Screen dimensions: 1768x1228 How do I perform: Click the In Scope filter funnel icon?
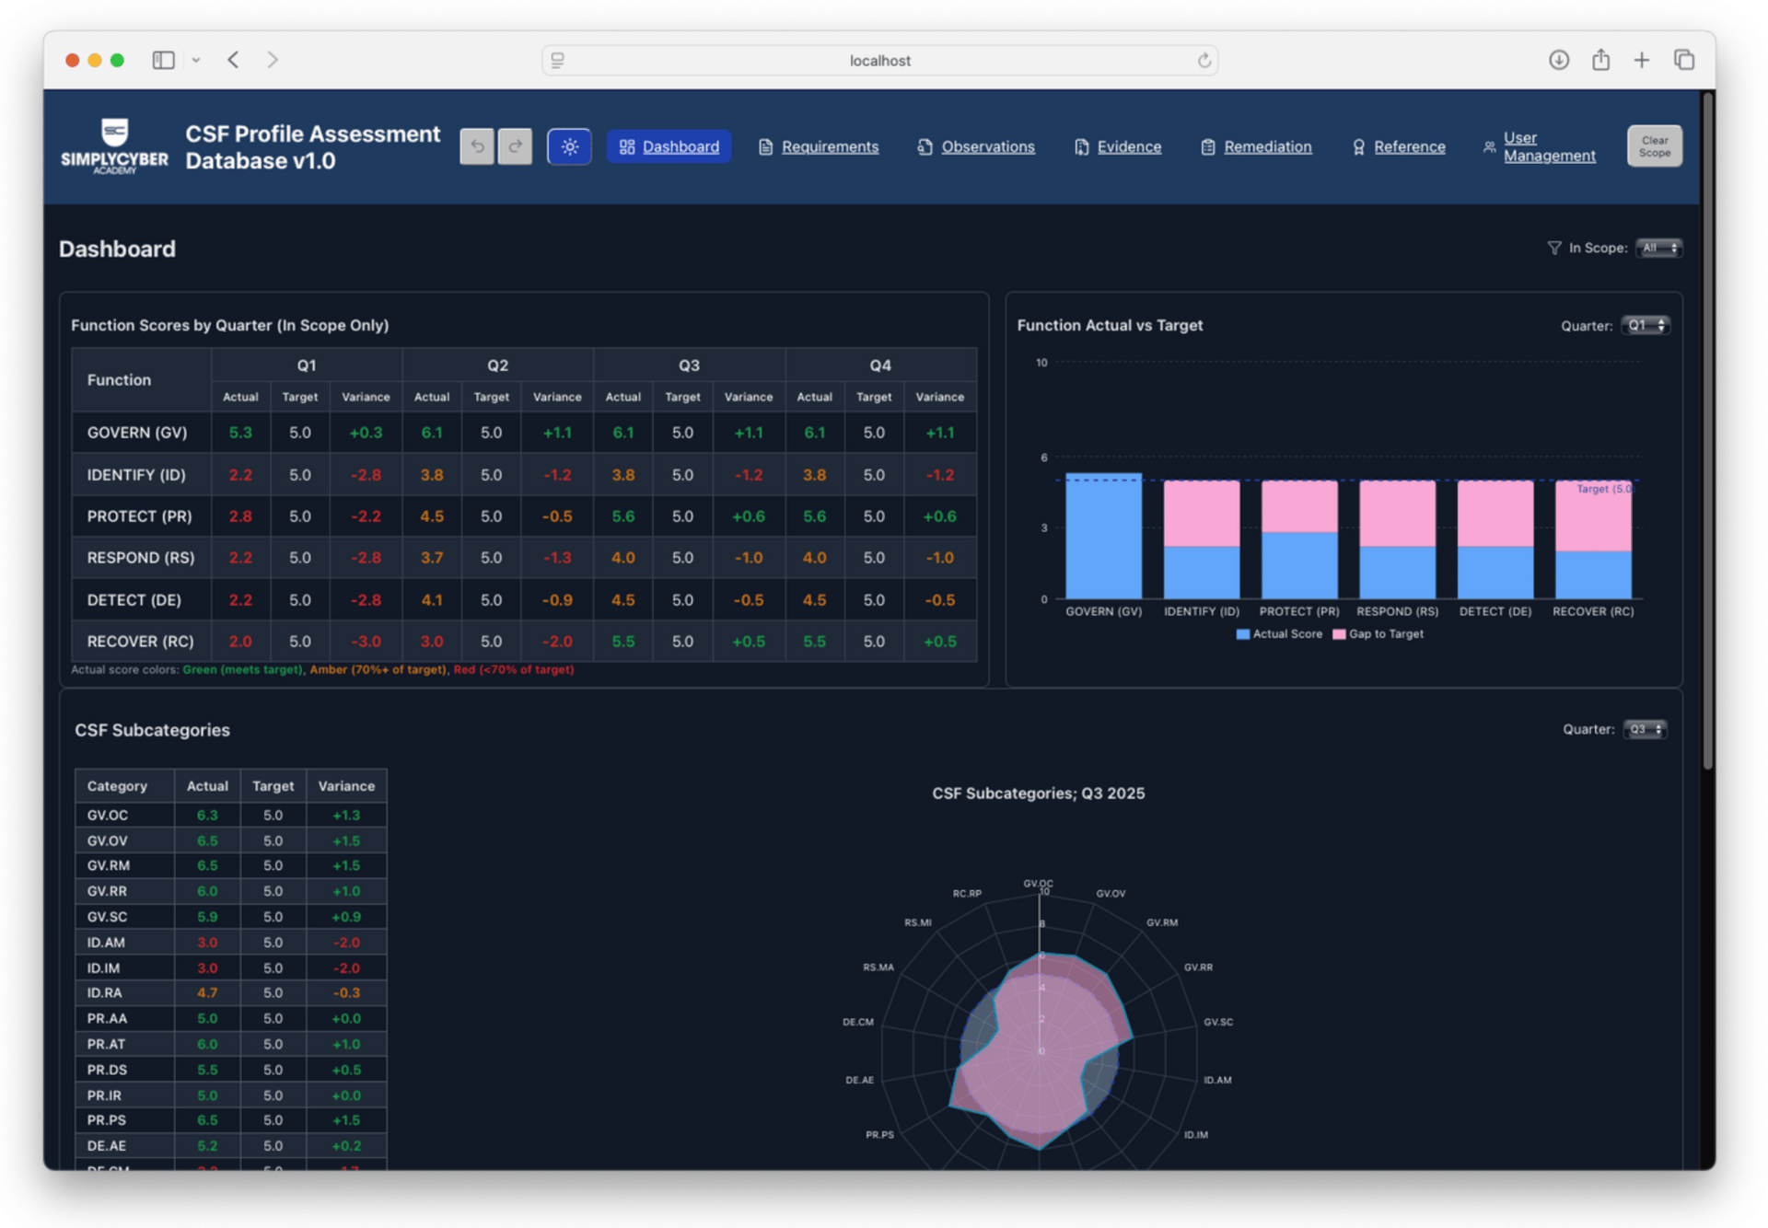point(1554,248)
